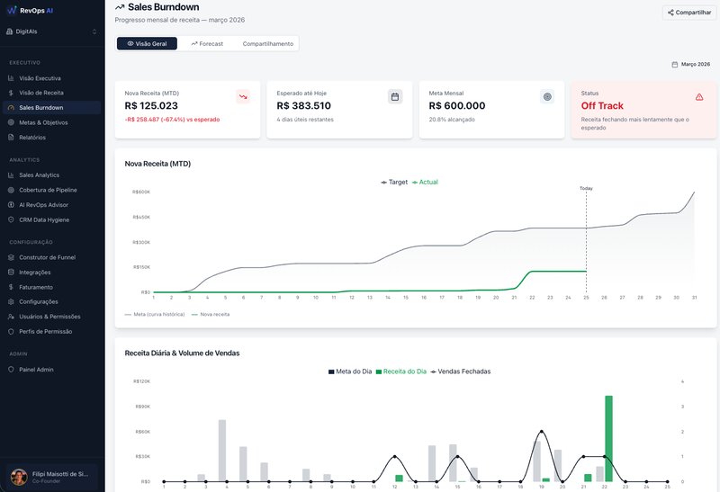
Task: Click the downward trend icon on Nova Receita card
Action: tap(243, 96)
